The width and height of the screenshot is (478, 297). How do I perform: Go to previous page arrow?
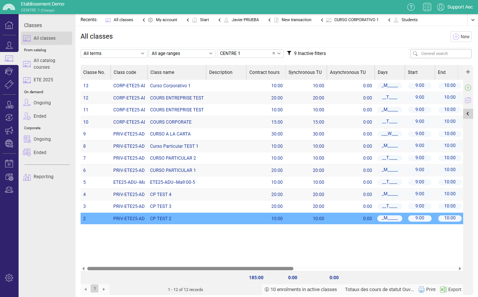(x=85, y=289)
